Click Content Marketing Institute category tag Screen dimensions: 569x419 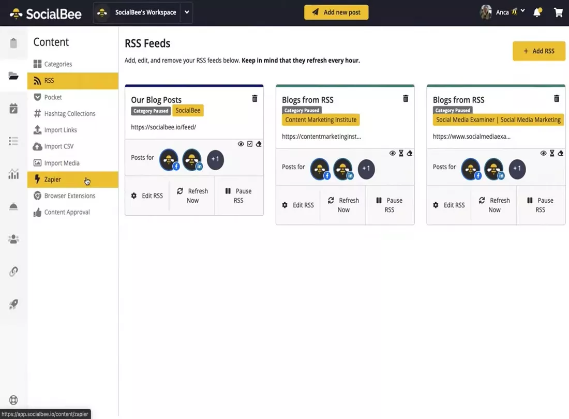pos(321,119)
